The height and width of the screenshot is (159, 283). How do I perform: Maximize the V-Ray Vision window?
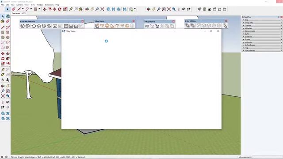(x=211, y=31)
